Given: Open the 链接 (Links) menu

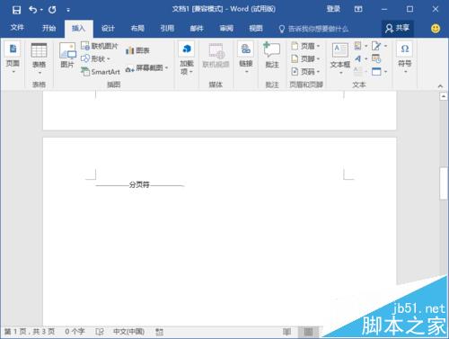Looking at the screenshot, I should pyautogui.click(x=246, y=58).
